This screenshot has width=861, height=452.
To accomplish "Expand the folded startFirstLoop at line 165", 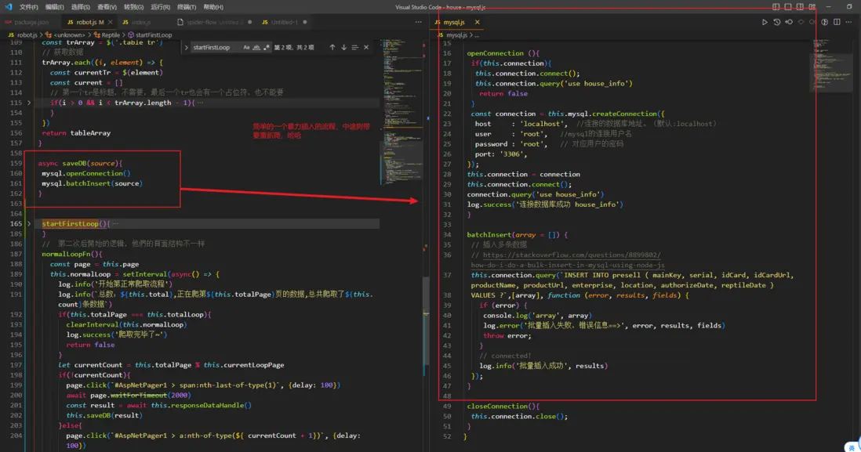I will (x=29, y=223).
